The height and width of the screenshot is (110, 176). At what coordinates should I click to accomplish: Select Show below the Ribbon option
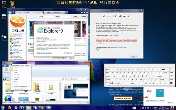coord(21,87)
